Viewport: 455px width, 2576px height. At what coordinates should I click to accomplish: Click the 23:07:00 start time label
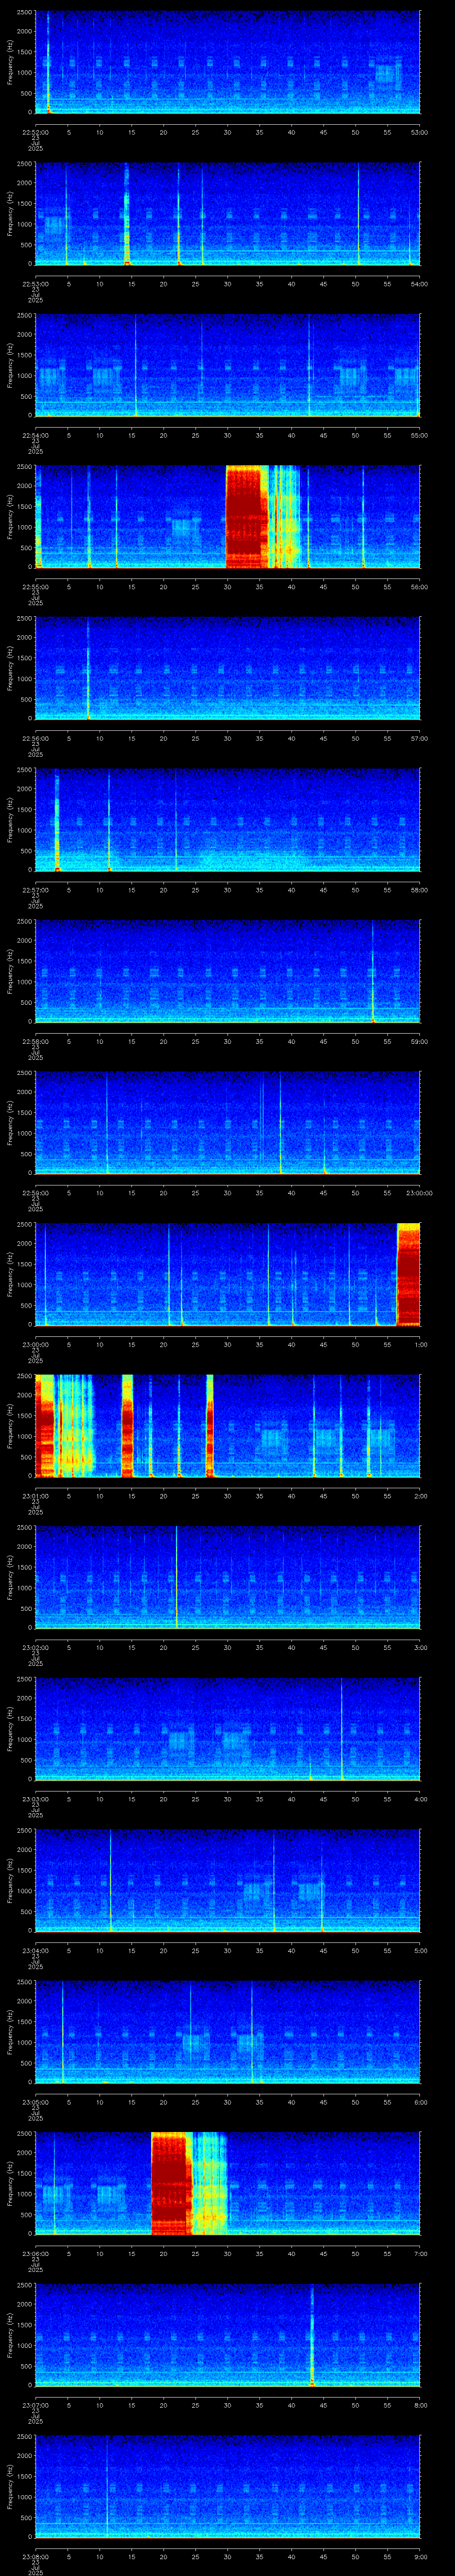tap(35, 2406)
